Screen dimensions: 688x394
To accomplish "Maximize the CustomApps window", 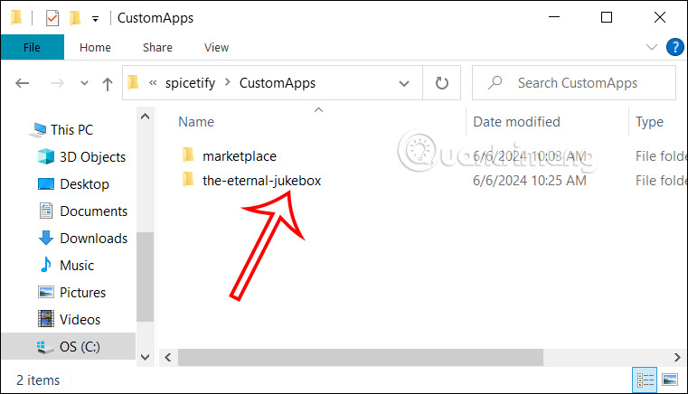I will pyautogui.click(x=607, y=17).
